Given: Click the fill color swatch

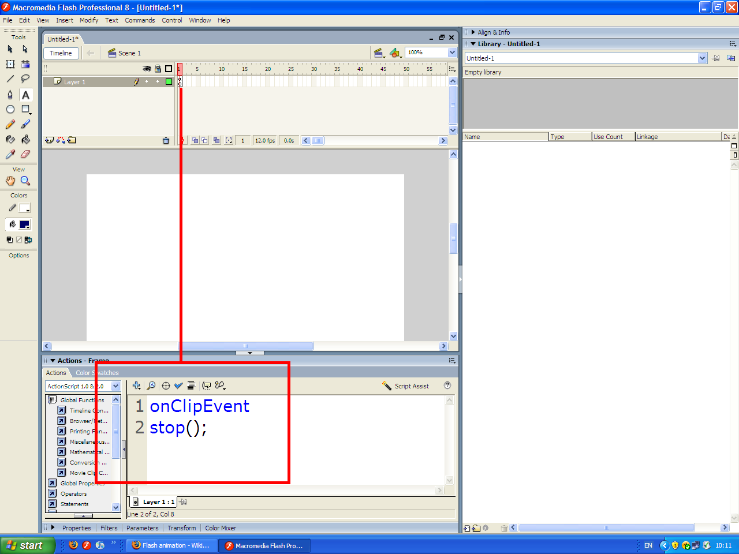Looking at the screenshot, I should 24,225.
